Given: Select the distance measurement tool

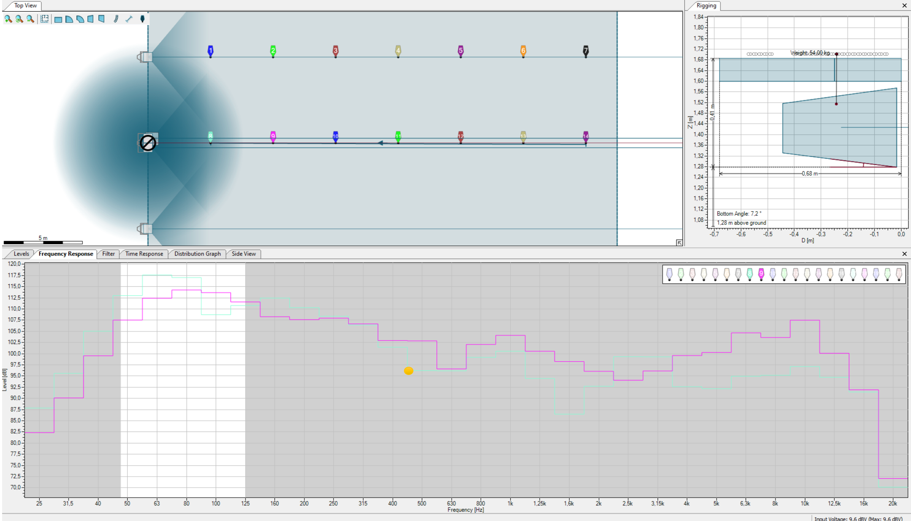Looking at the screenshot, I should [129, 19].
